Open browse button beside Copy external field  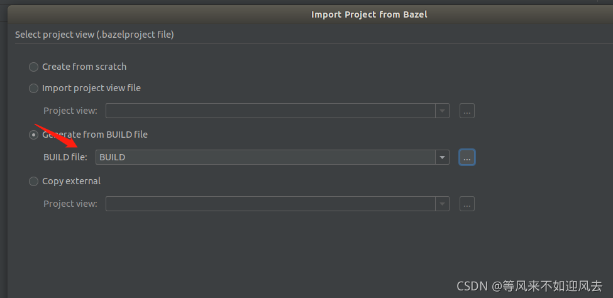[467, 204]
